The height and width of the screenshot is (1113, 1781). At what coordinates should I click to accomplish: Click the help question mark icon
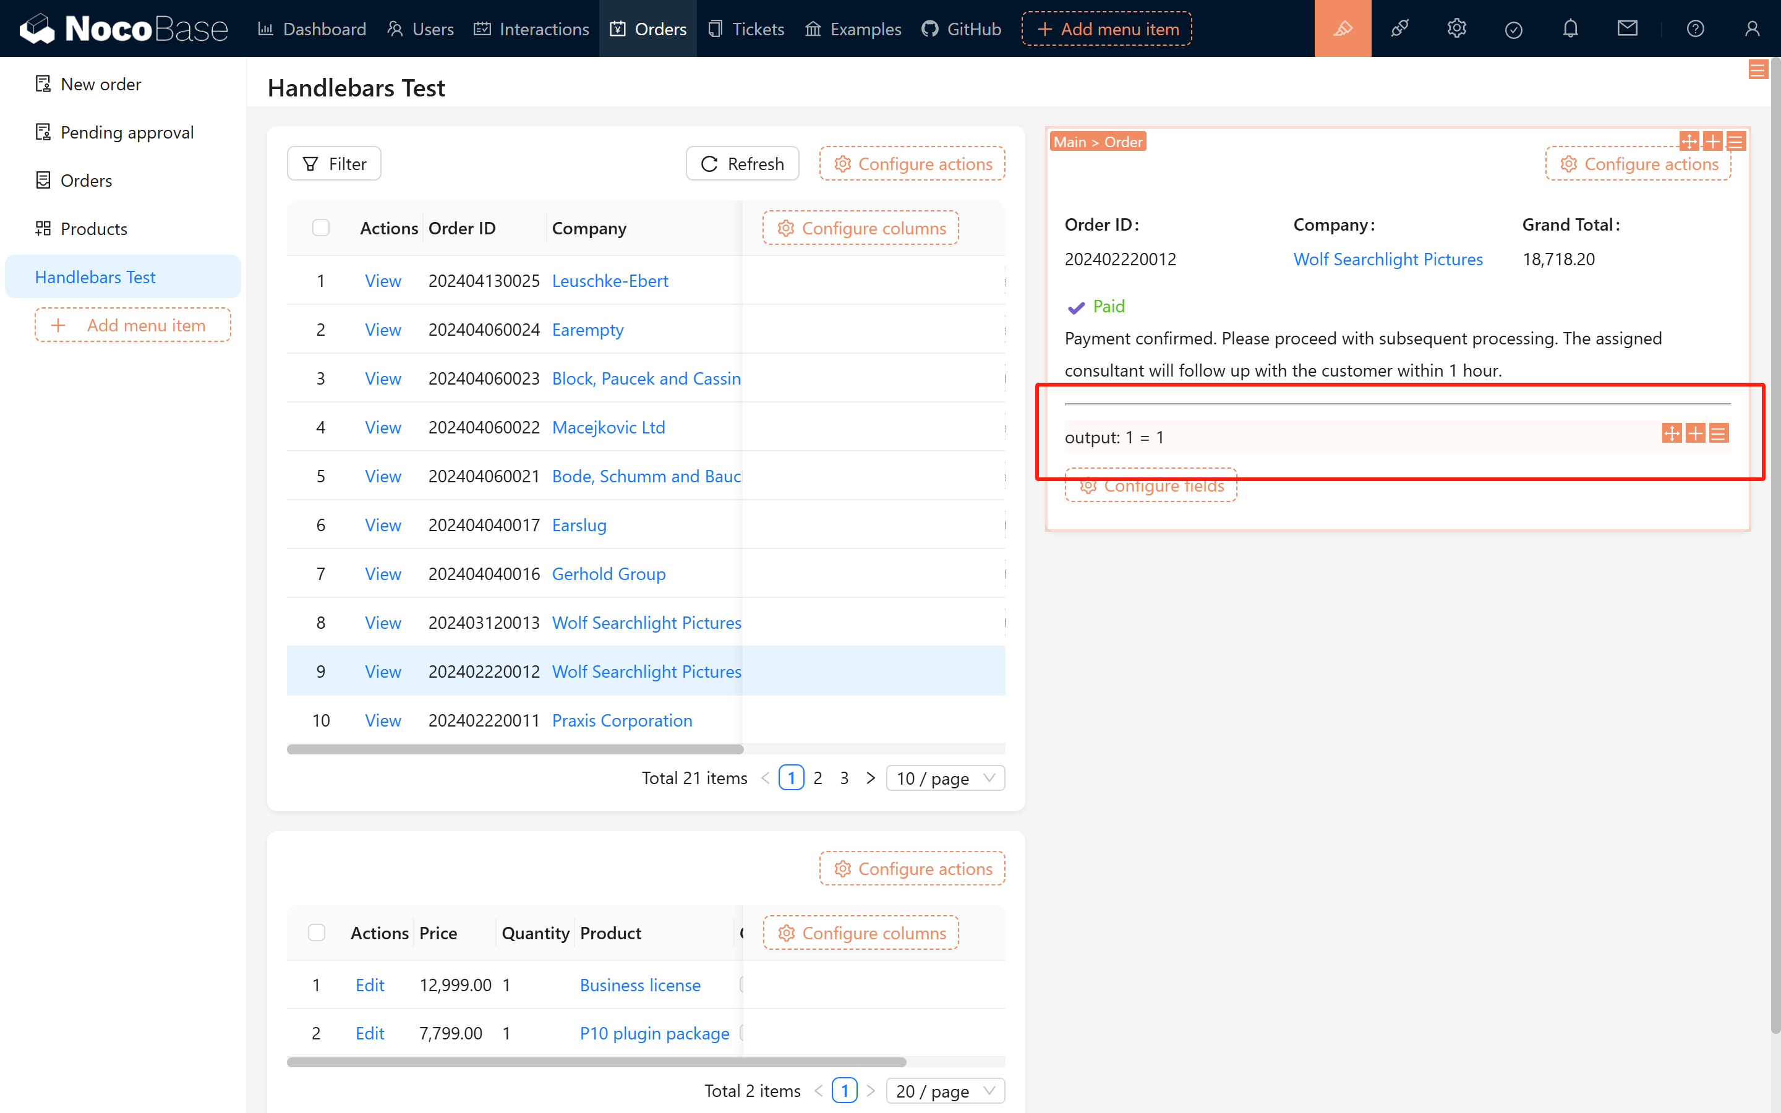[x=1695, y=28]
